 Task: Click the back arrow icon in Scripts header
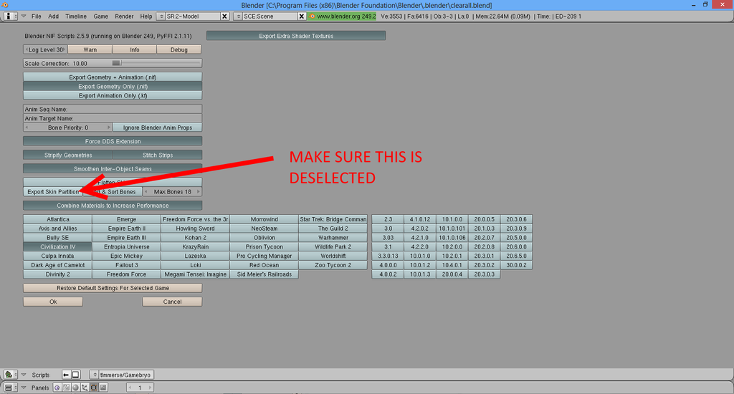[66, 375]
